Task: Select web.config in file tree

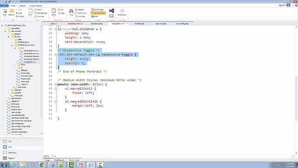Action: 15,112
